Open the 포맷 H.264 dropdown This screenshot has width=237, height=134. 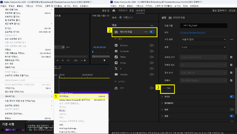pyautogui.click(x=204, y=47)
